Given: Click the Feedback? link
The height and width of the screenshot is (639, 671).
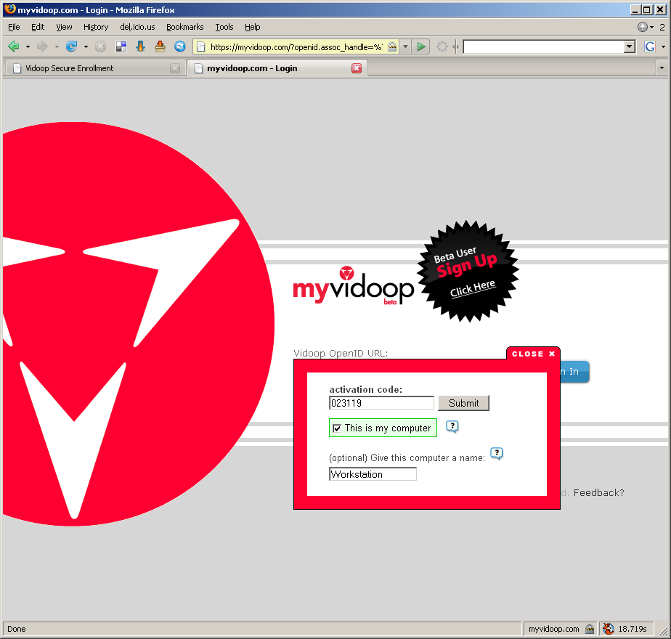Looking at the screenshot, I should click(x=598, y=492).
